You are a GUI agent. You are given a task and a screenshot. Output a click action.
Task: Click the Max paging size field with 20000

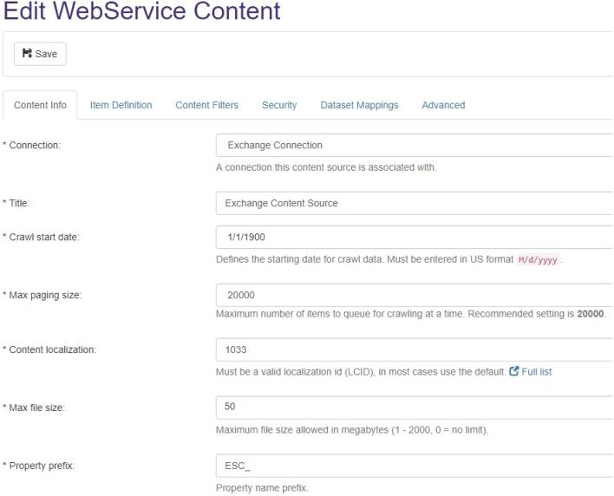coord(414,295)
